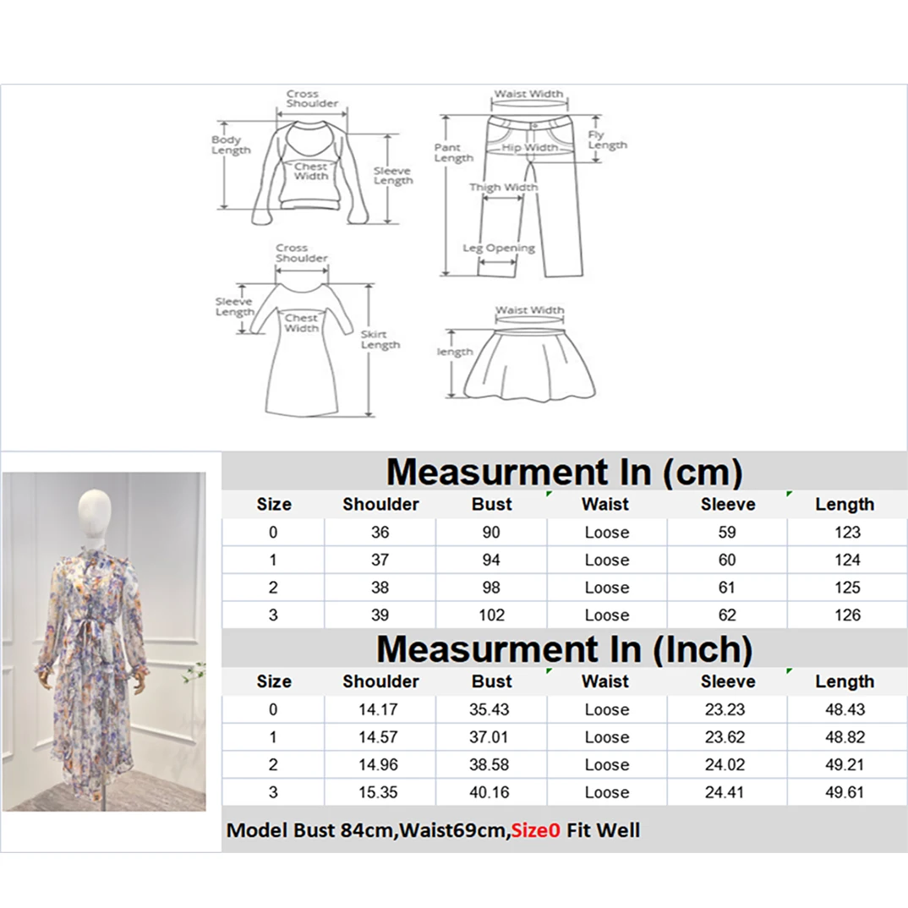Click the 'Leg Opening' diagram label
The width and height of the screenshot is (908, 908).
(499, 248)
